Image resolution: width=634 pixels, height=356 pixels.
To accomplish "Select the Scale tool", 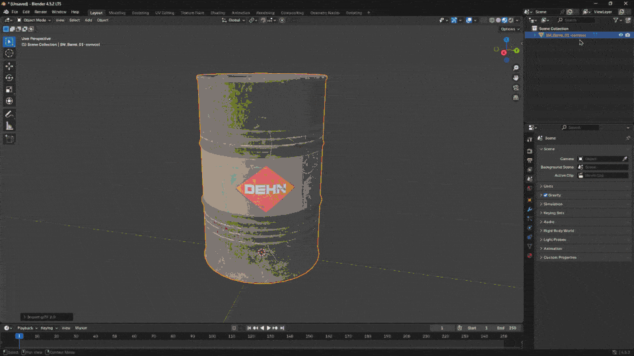I will click(9, 90).
